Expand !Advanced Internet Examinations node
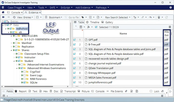The image size is (174, 102). pyautogui.click(x=17, y=64)
